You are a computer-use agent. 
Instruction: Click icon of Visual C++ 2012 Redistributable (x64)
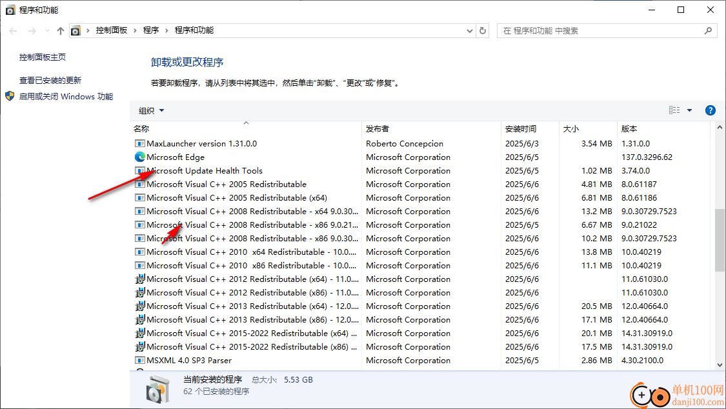[140, 279]
